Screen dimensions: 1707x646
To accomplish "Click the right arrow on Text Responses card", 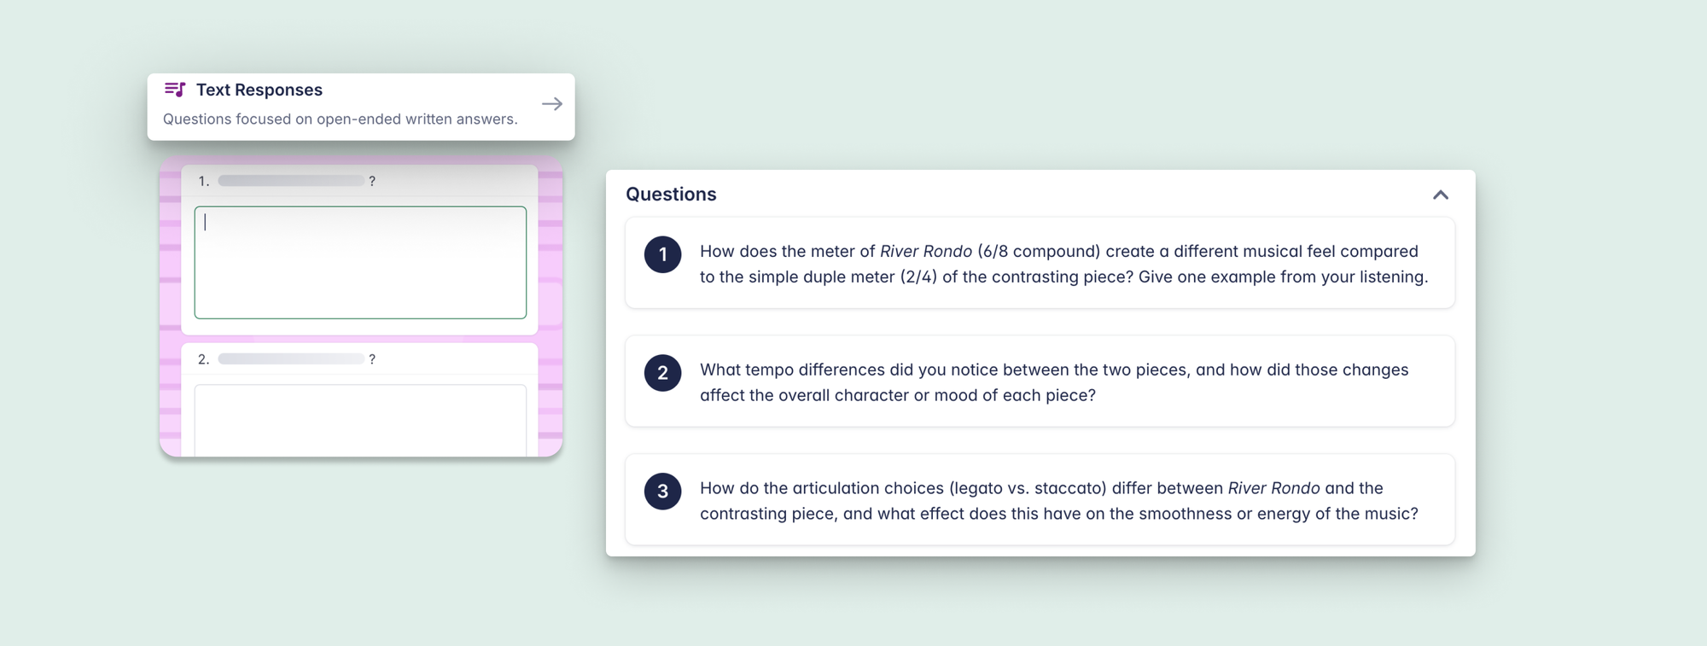I will point(552,104).
